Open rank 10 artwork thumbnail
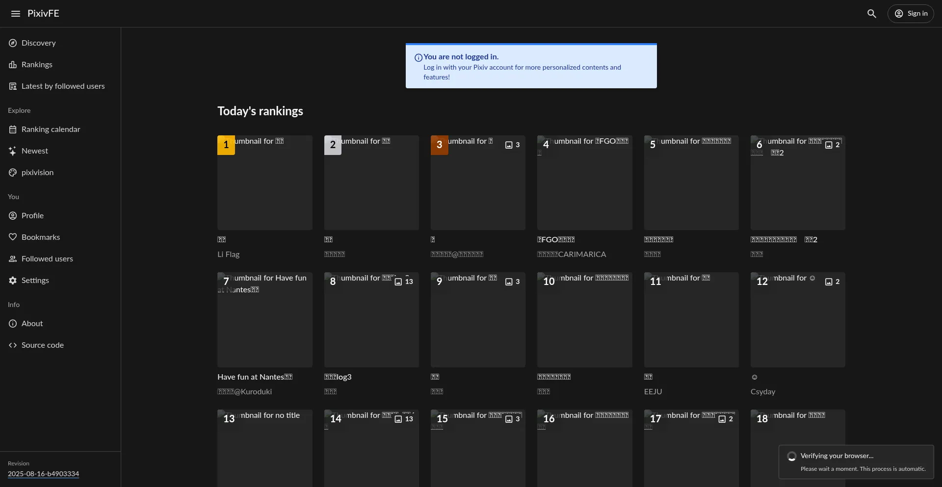942x487 pixels. point(585,320)
